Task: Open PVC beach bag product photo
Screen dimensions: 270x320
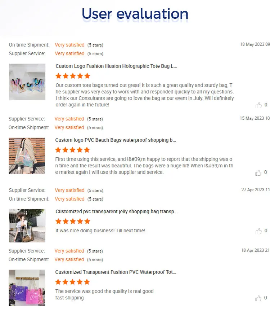Action: coord(27,156)
